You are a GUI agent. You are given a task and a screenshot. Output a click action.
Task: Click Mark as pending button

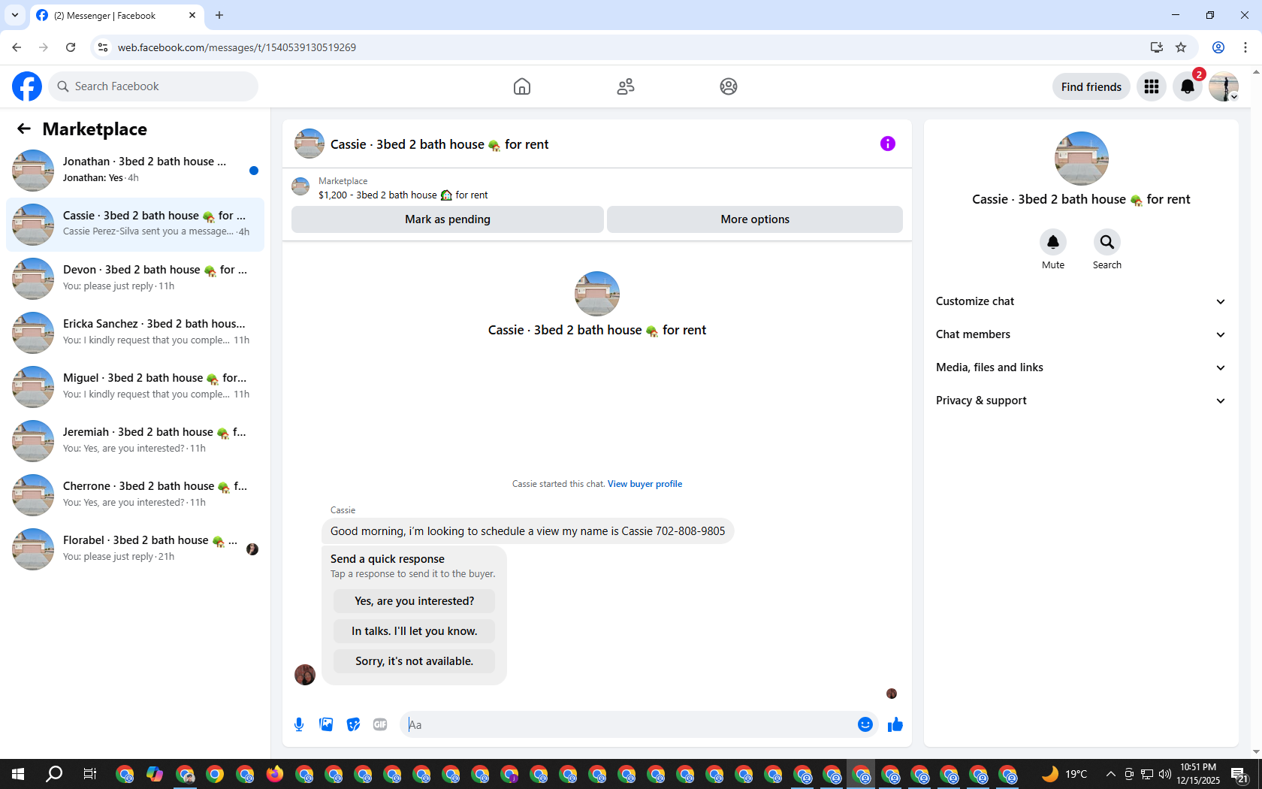448,219
